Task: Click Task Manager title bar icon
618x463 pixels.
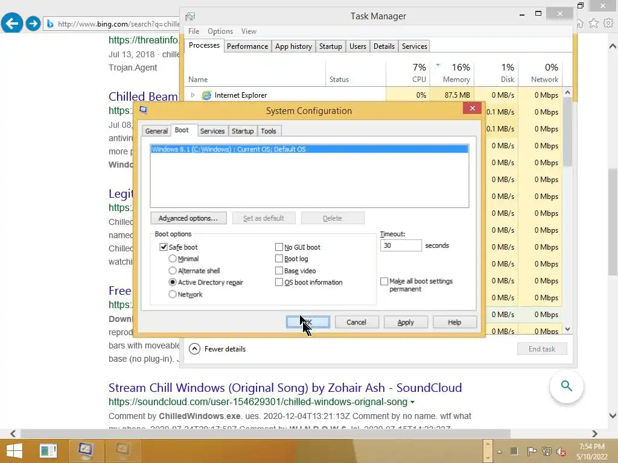Action: (190, 16)
